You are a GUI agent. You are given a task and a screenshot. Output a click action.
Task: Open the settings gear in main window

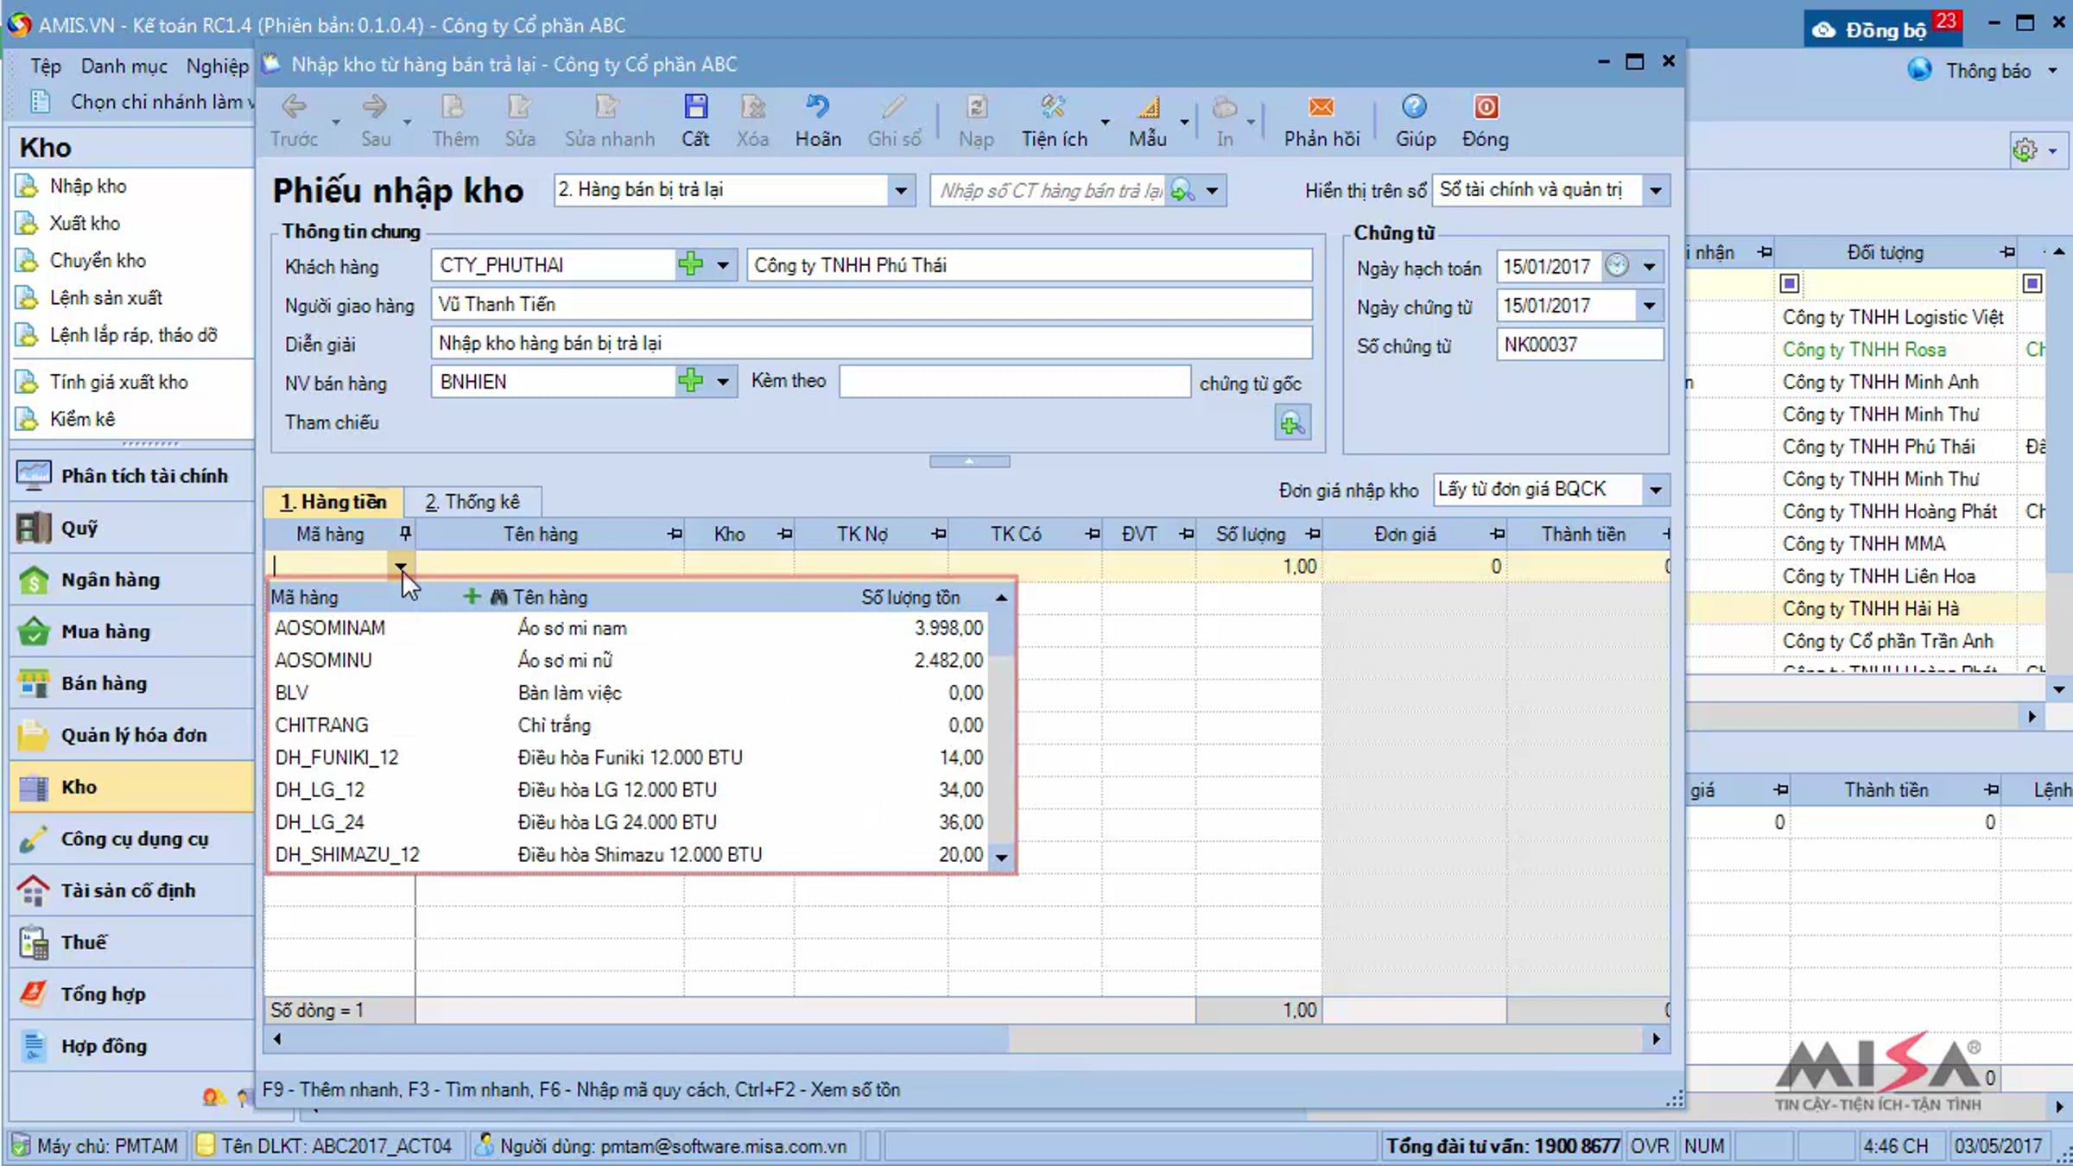2024,150
